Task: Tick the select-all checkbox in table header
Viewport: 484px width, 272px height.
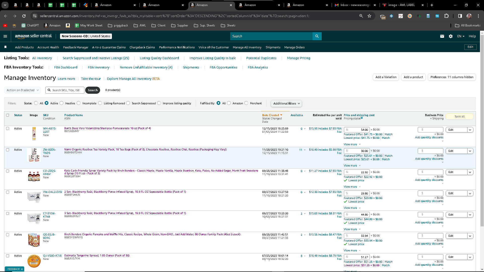Action: point(8,115)
